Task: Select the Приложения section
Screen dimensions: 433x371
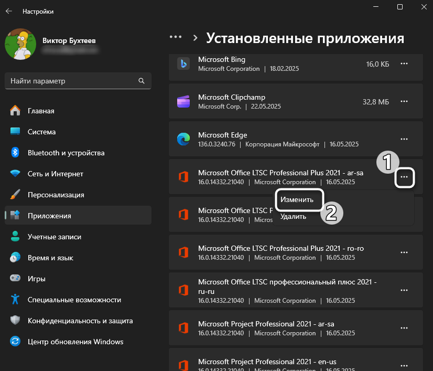Action: pyautogui.click(x=78, y=216)
